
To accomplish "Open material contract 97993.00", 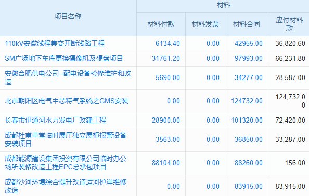I will click(x=249, y=59).
